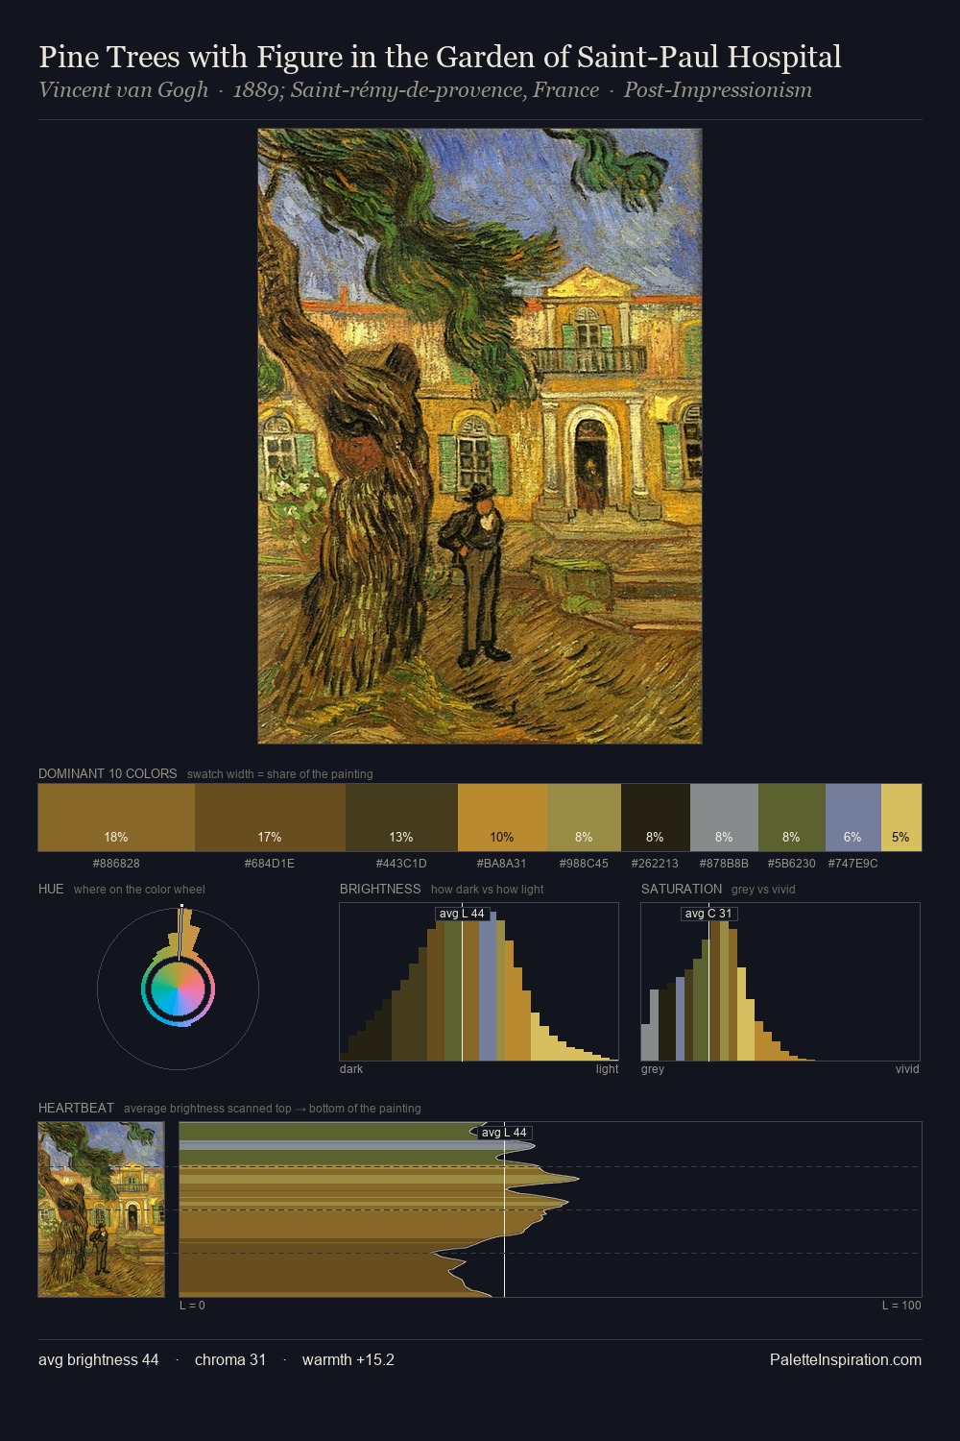Select the 17% dark brown swatch #684D1E
The width and height of the screenshot is (960, 1441).
click(270, 818)
